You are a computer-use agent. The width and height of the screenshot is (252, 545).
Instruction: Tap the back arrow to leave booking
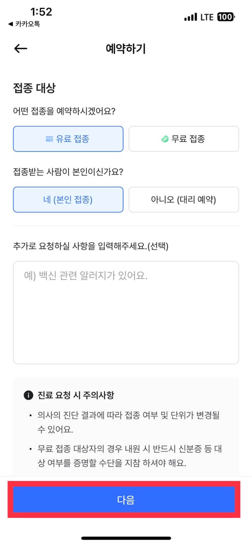pos(21,48)
